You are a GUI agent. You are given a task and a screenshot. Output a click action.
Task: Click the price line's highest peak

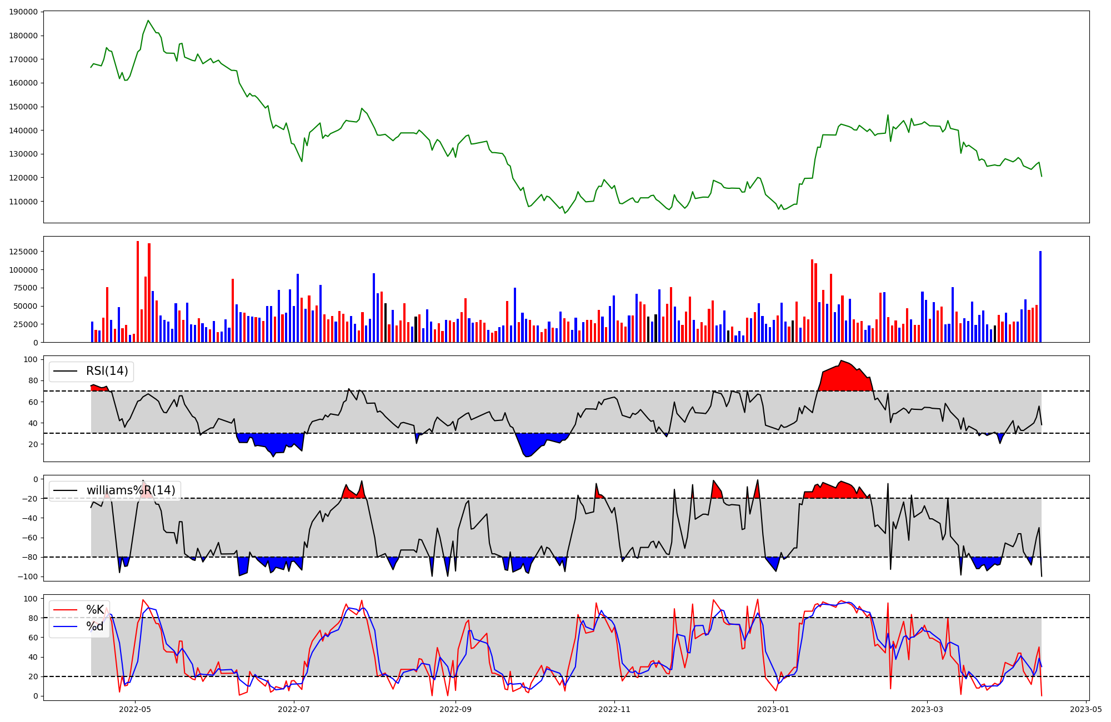pos(148,21)
